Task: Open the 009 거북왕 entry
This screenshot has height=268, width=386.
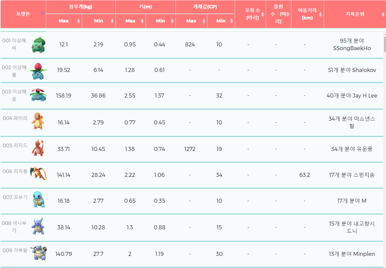Action: [15, 250]
